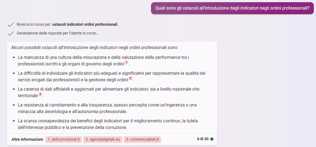The width and height of the screenshot is (316, 147).
Task: Visit the commercialisti.it source link
Action: pyautogui.click(x=142, y=139)
